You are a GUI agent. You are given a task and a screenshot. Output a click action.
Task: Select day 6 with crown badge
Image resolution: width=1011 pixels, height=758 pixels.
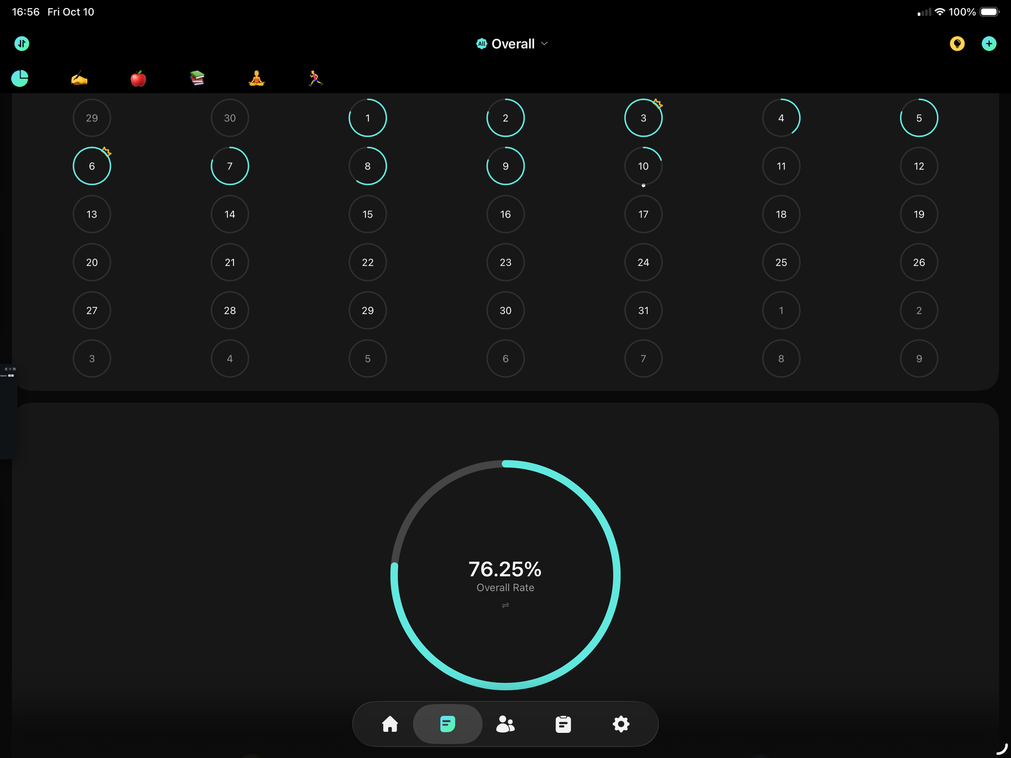click(91, 166)
